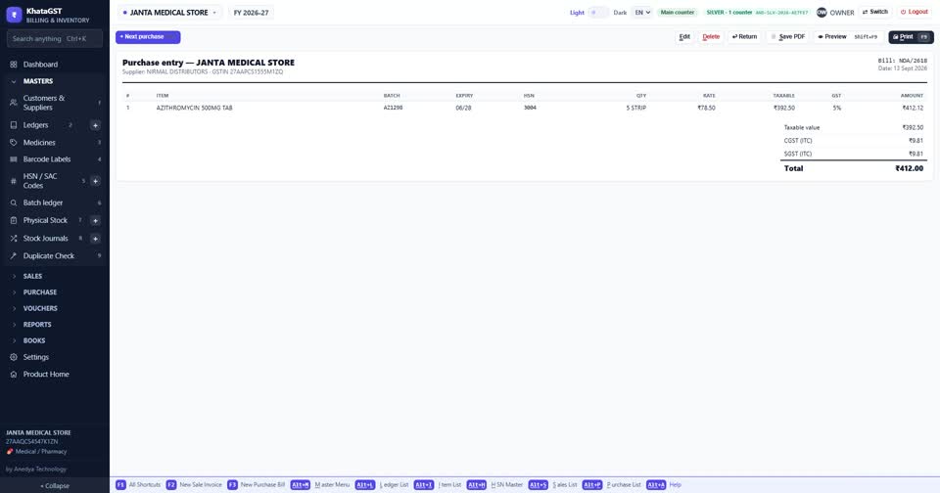Click the Supplier NIRMAL DISTRIBUTORS line
This screenshot has width=940, height=493.
(x=203, y=71)
